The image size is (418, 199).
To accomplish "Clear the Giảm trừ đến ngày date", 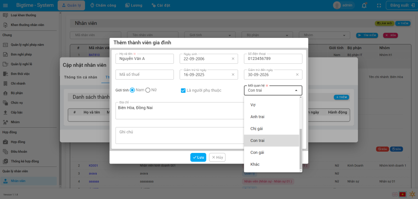I will [x=297, y=75].
